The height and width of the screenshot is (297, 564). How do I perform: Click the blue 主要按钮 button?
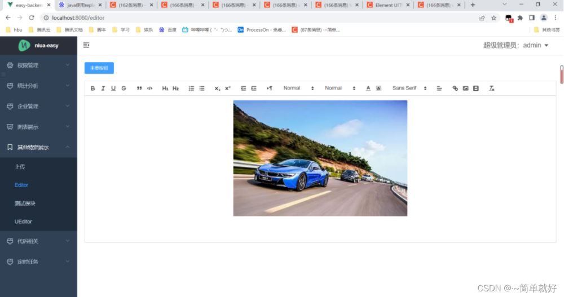pos(99,68)
